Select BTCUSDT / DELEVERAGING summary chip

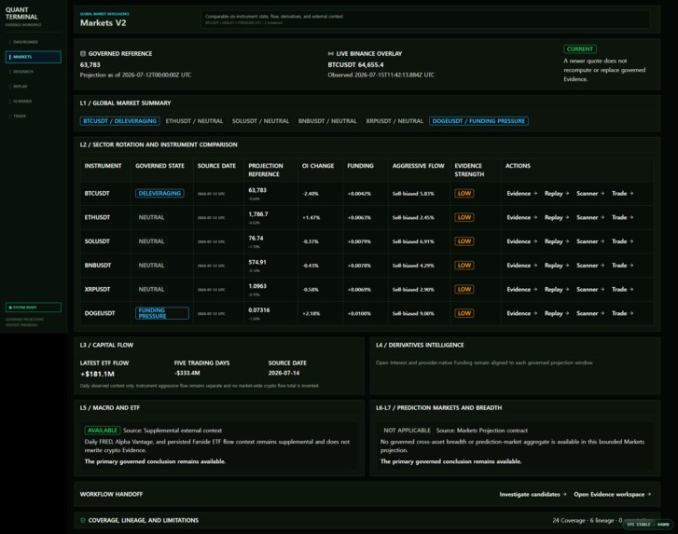(119, 121)
